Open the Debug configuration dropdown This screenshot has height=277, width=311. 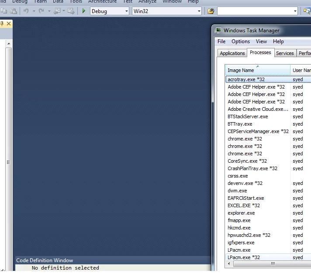click(x=126, y=11)
